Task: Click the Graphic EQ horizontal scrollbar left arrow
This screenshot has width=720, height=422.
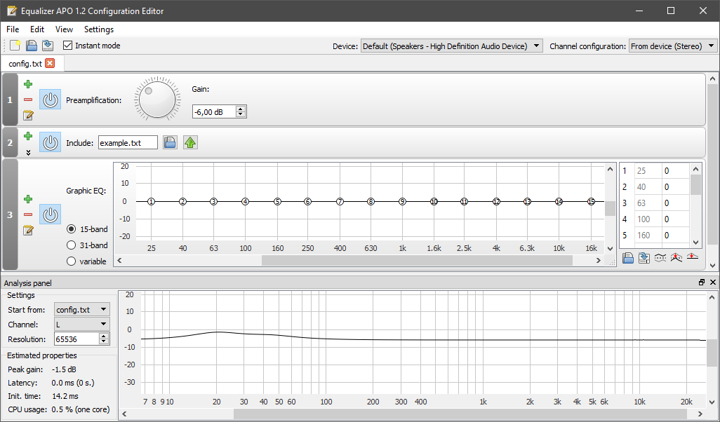Action: tap(119, 261)
